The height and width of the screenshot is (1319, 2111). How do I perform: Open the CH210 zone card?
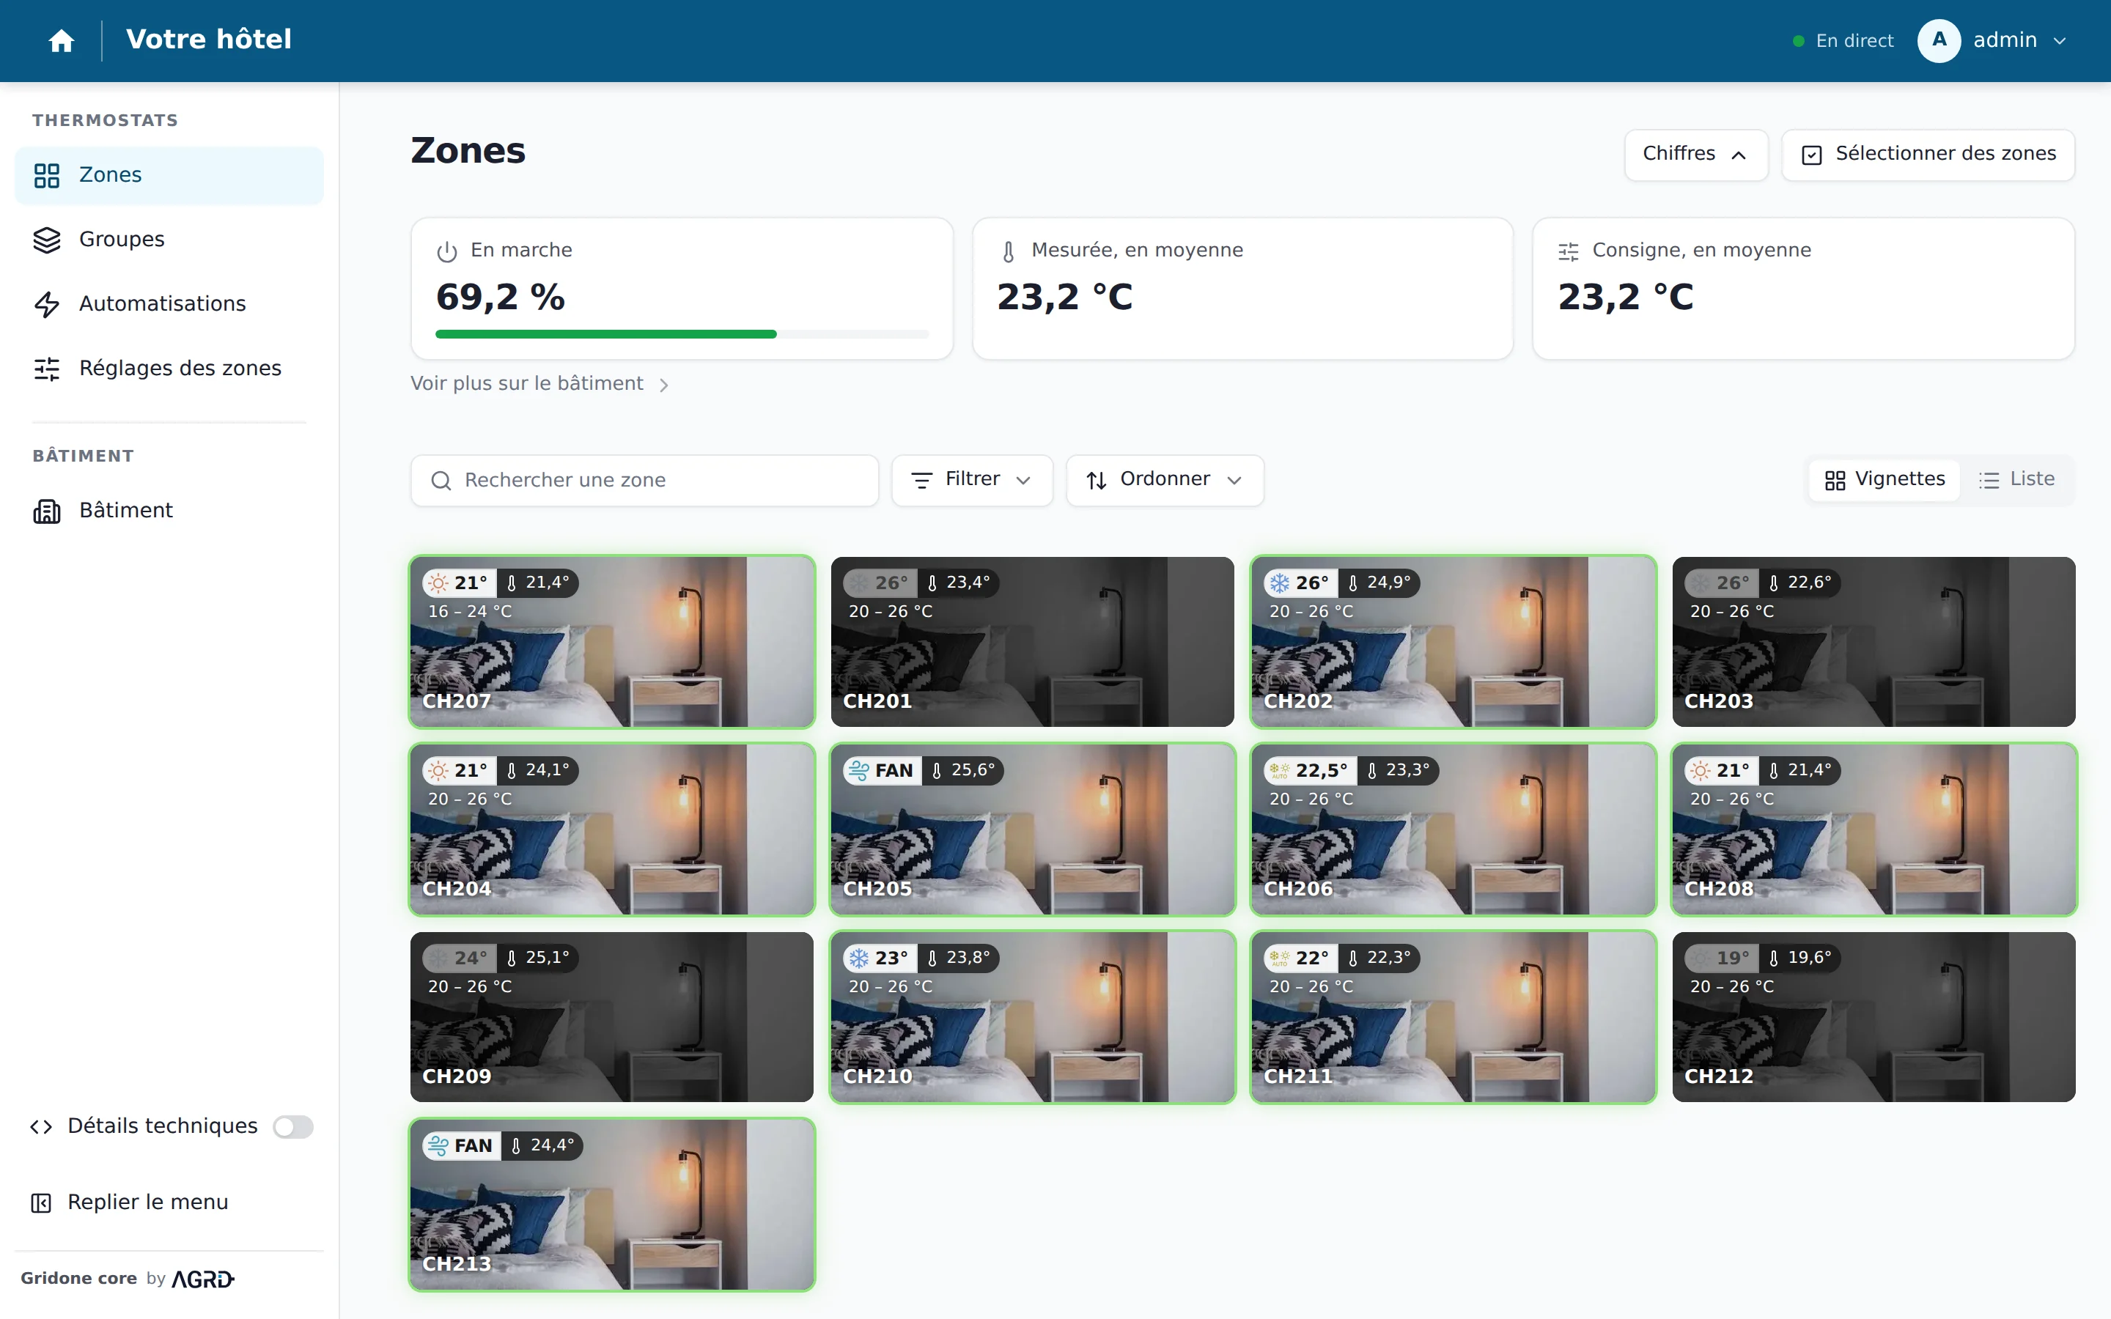pos(1033,1017)
